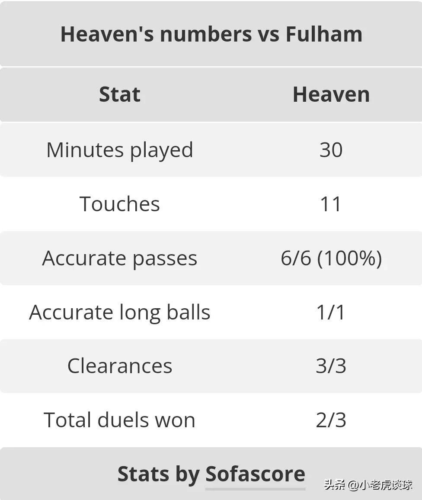The width and height of the screenshot is (422, 500).
Task: Select the Stat column header
Action: [120, 94]
